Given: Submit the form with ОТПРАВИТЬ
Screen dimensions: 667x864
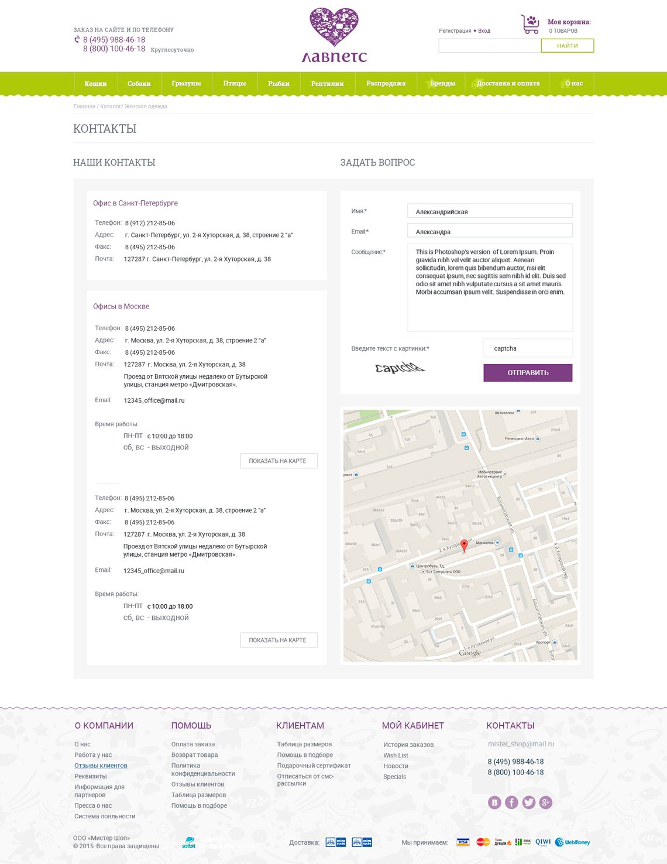Looking at the screenshot, I should click(528, 373).
